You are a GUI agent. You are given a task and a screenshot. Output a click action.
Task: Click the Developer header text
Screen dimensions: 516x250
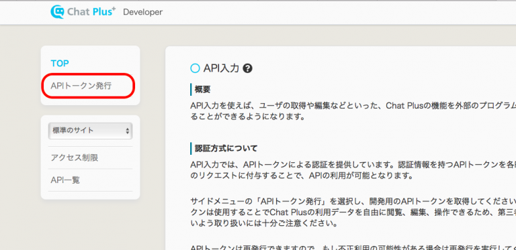pyautogui.click(x=143, y=12)
